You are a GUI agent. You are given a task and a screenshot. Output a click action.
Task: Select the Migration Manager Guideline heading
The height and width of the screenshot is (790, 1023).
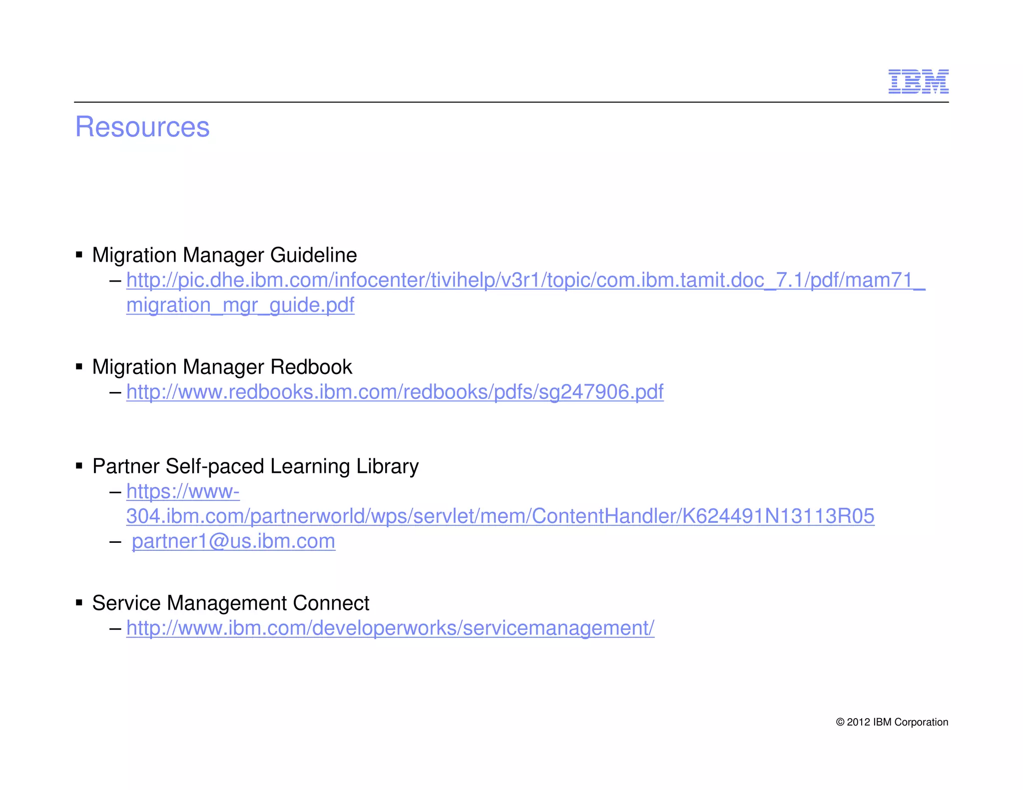tap(224, 255)
